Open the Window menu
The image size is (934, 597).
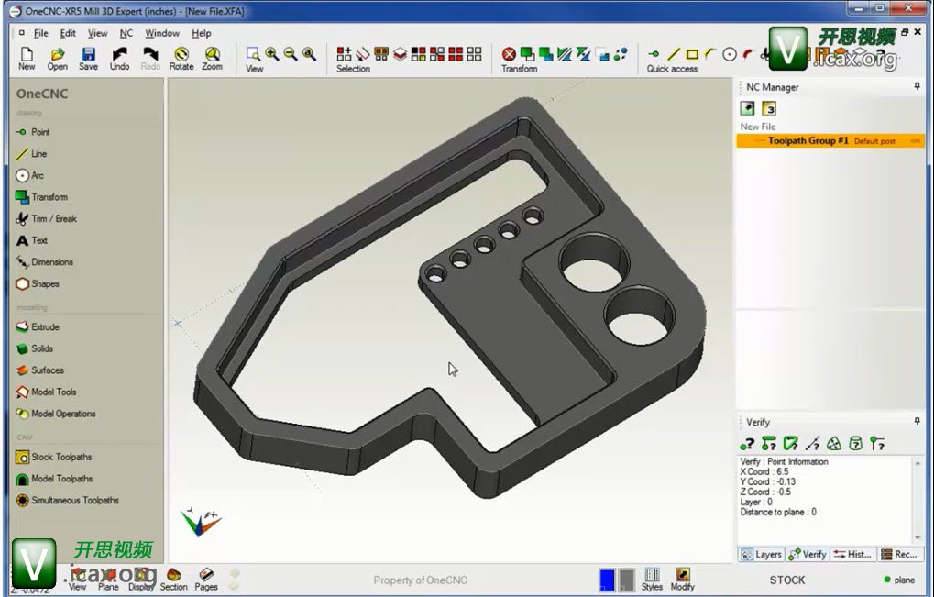tap(162, 33)
